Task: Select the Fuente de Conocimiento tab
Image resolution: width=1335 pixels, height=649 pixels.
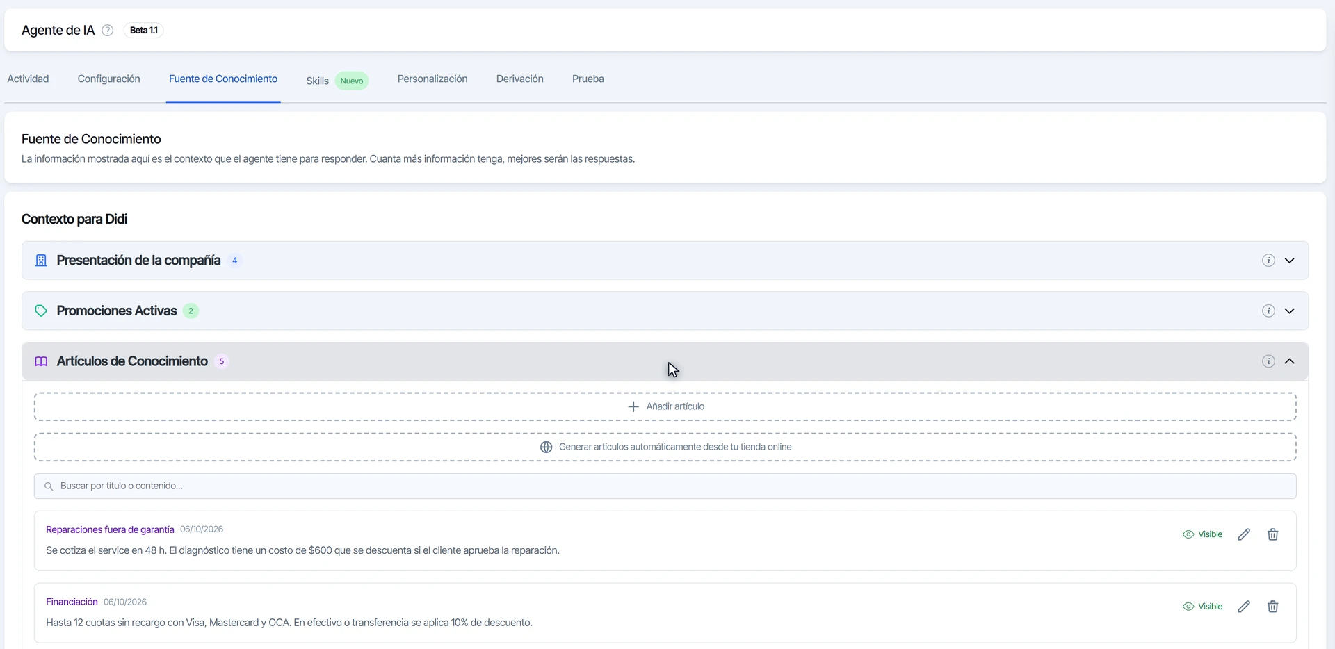Action: [x=223, y=79]
